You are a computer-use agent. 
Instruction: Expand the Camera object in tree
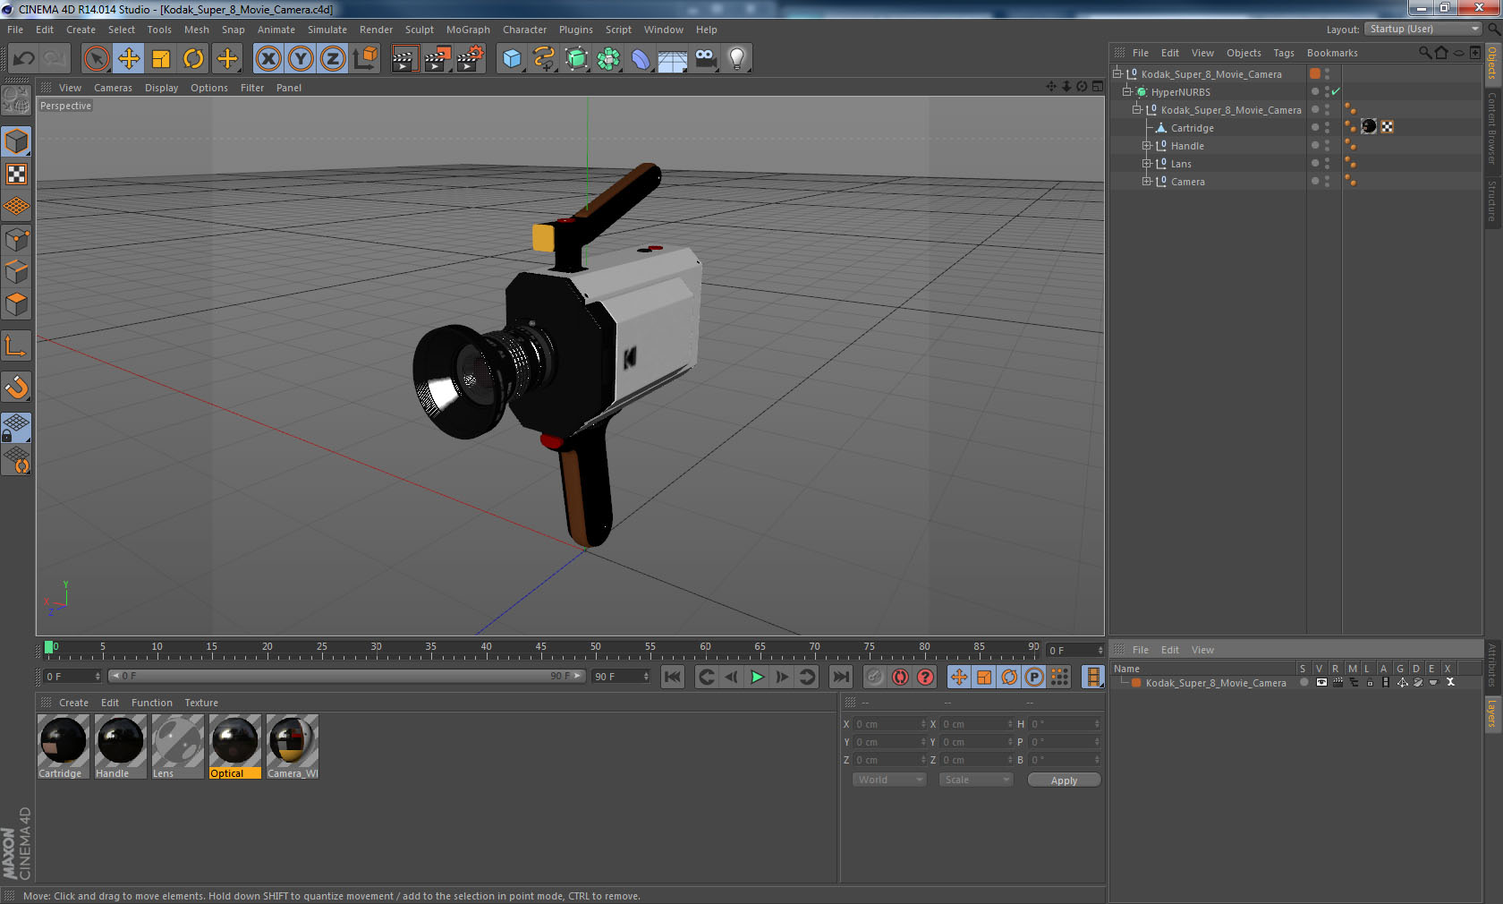1147,182
